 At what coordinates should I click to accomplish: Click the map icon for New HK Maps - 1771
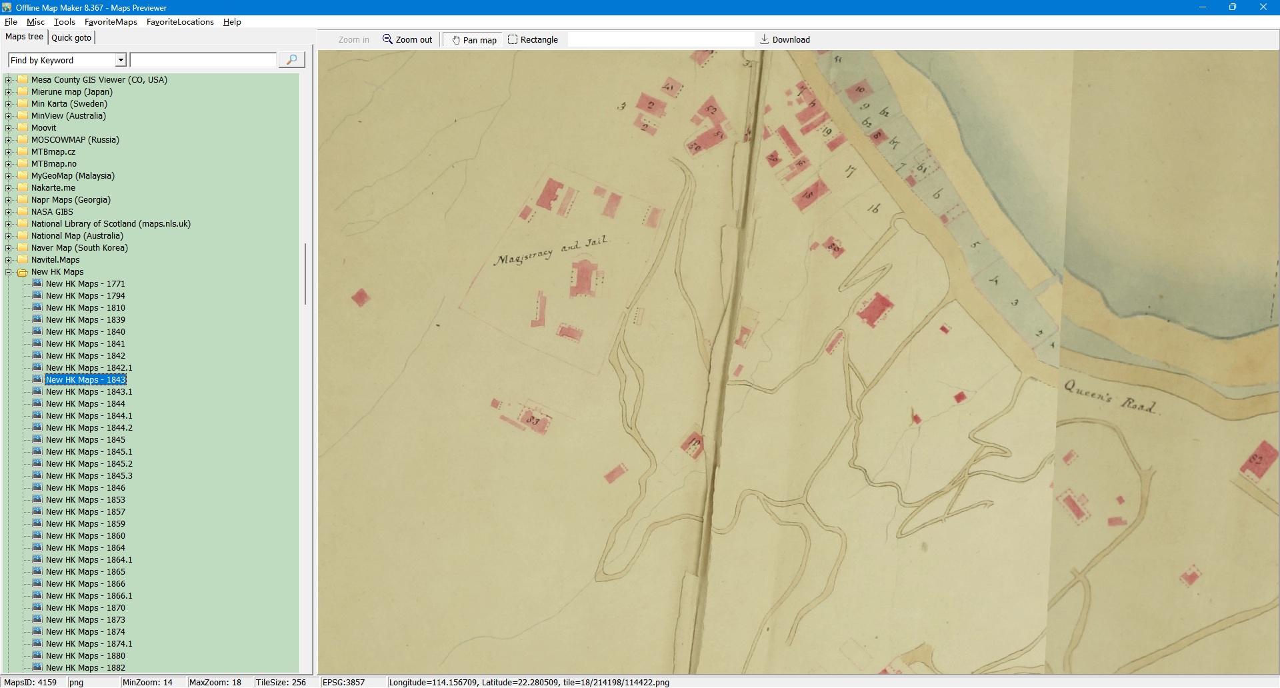pyautogui.click(x=37, y=283)
